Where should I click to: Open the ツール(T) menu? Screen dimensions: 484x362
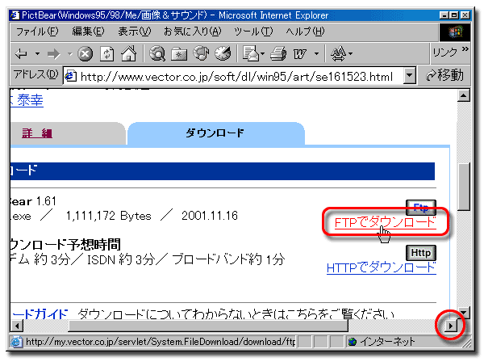click(253, 32)
